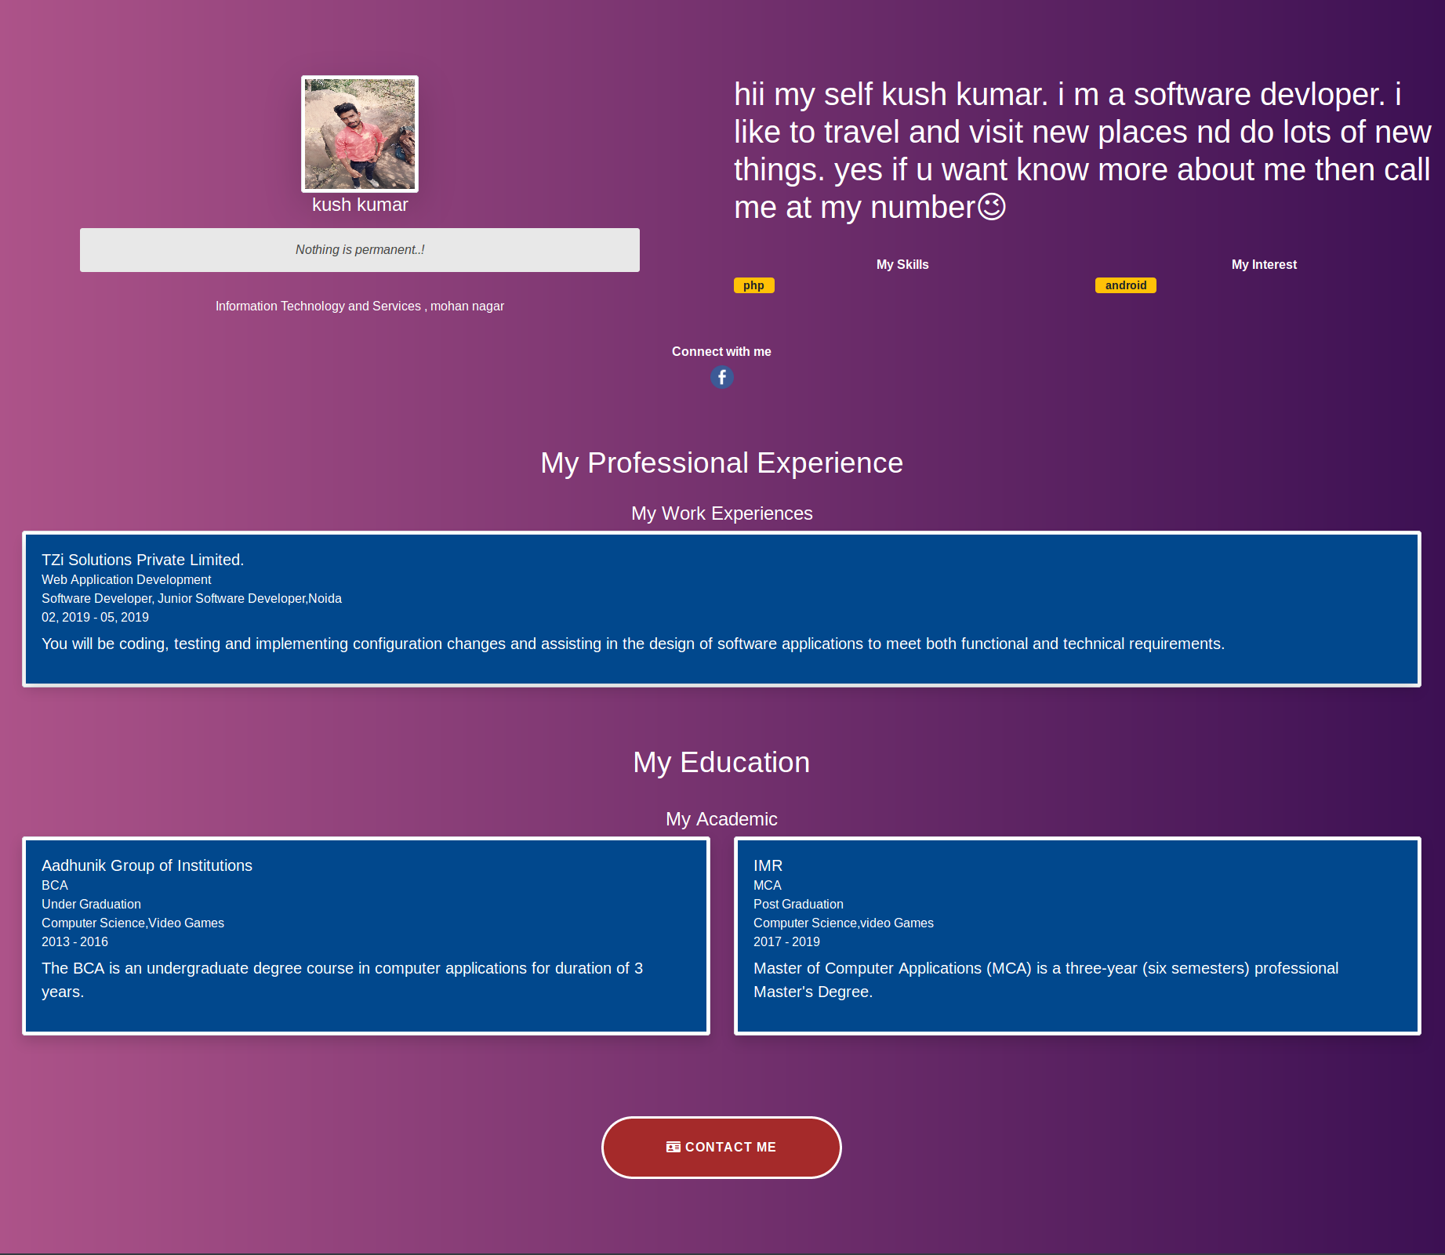Click the 'My Work Experiences' heading
Image resolution: width=1445 pixels, height=1255 pixels.
tap(721, 513)
